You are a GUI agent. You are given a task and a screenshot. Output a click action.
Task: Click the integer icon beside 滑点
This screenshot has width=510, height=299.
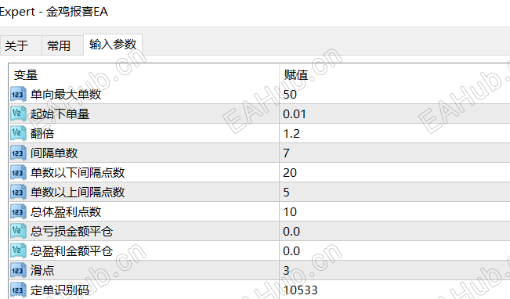(18, 270)
